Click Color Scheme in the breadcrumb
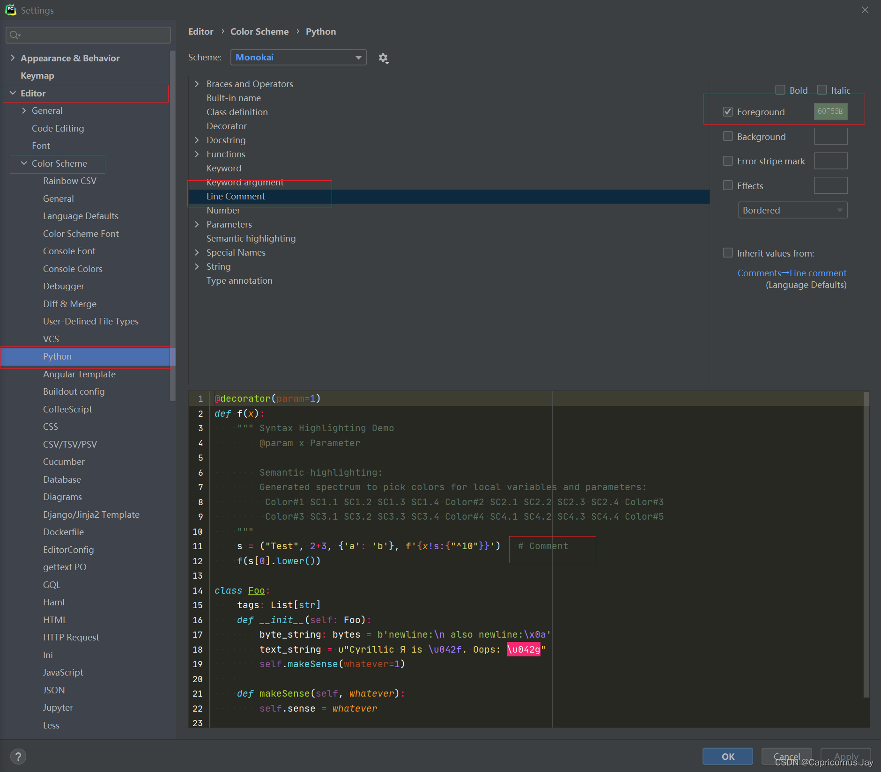The height and width of the screenshot is (772, 881). [x=259, y=31]
